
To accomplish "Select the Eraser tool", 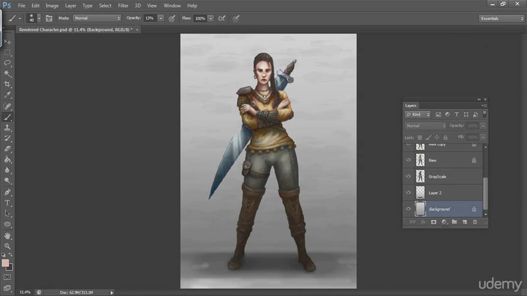I will 7,149.
